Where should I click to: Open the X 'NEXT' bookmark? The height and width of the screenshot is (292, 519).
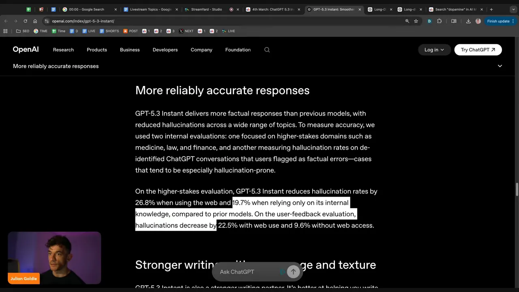tap(186, 31)
